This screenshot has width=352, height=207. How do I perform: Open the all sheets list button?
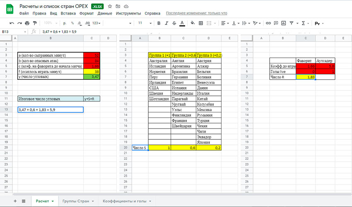[x=24, y=201]
